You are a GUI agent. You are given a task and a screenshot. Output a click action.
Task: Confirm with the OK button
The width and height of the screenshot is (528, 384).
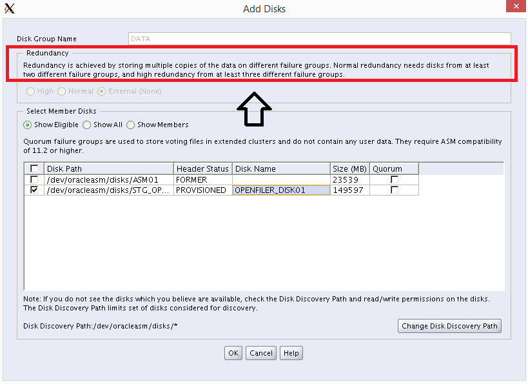click(233, 353)
